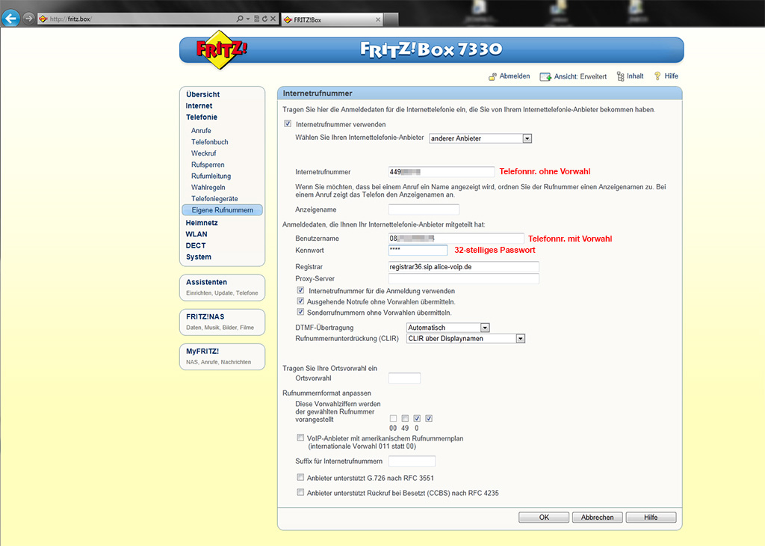Image resolution: width=765 pixels, height=546 pixels.
Task: Click the Abbrechen button
Action: click(597, 518)
